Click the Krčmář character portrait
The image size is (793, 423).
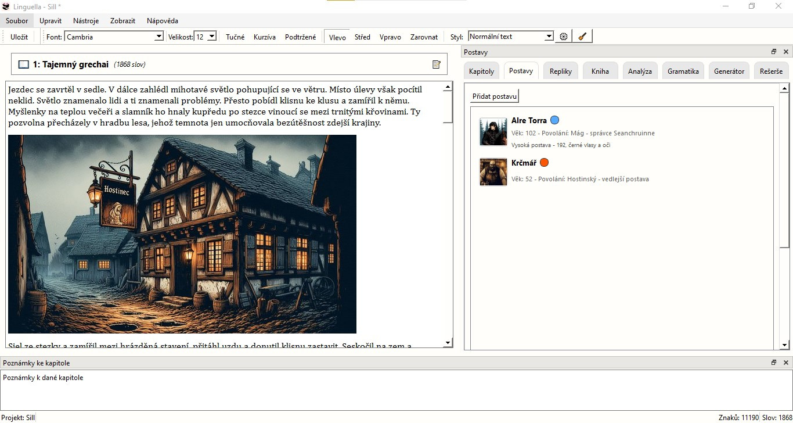(493, 172)
